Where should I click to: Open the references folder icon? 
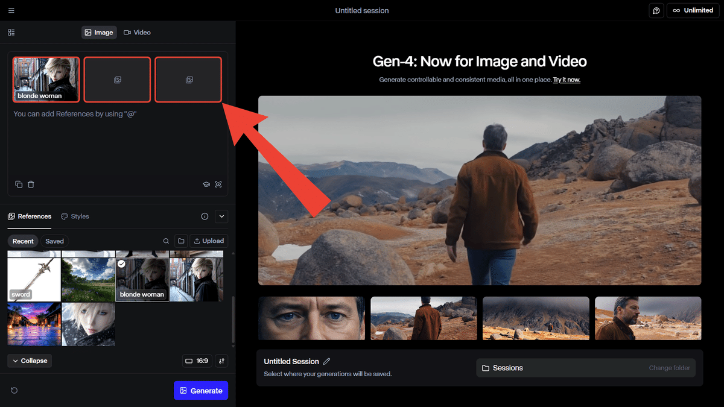click(x=181, y=241)
